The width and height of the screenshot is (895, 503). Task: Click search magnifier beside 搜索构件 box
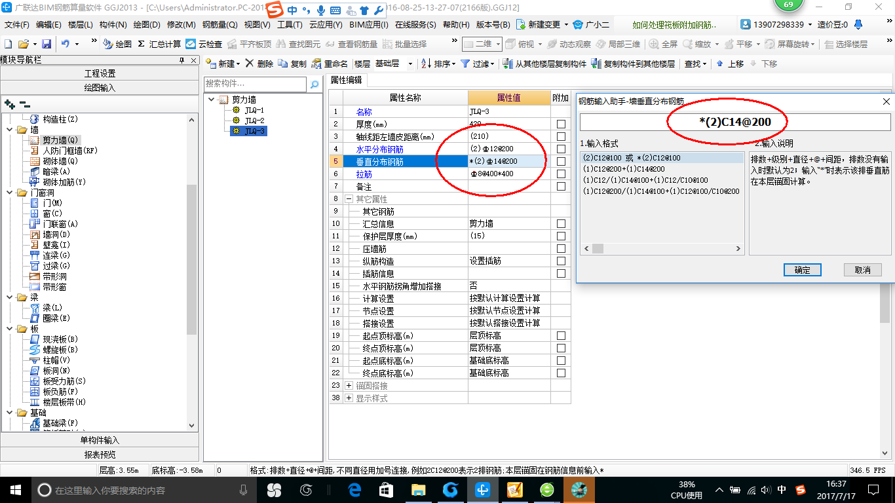314,84
